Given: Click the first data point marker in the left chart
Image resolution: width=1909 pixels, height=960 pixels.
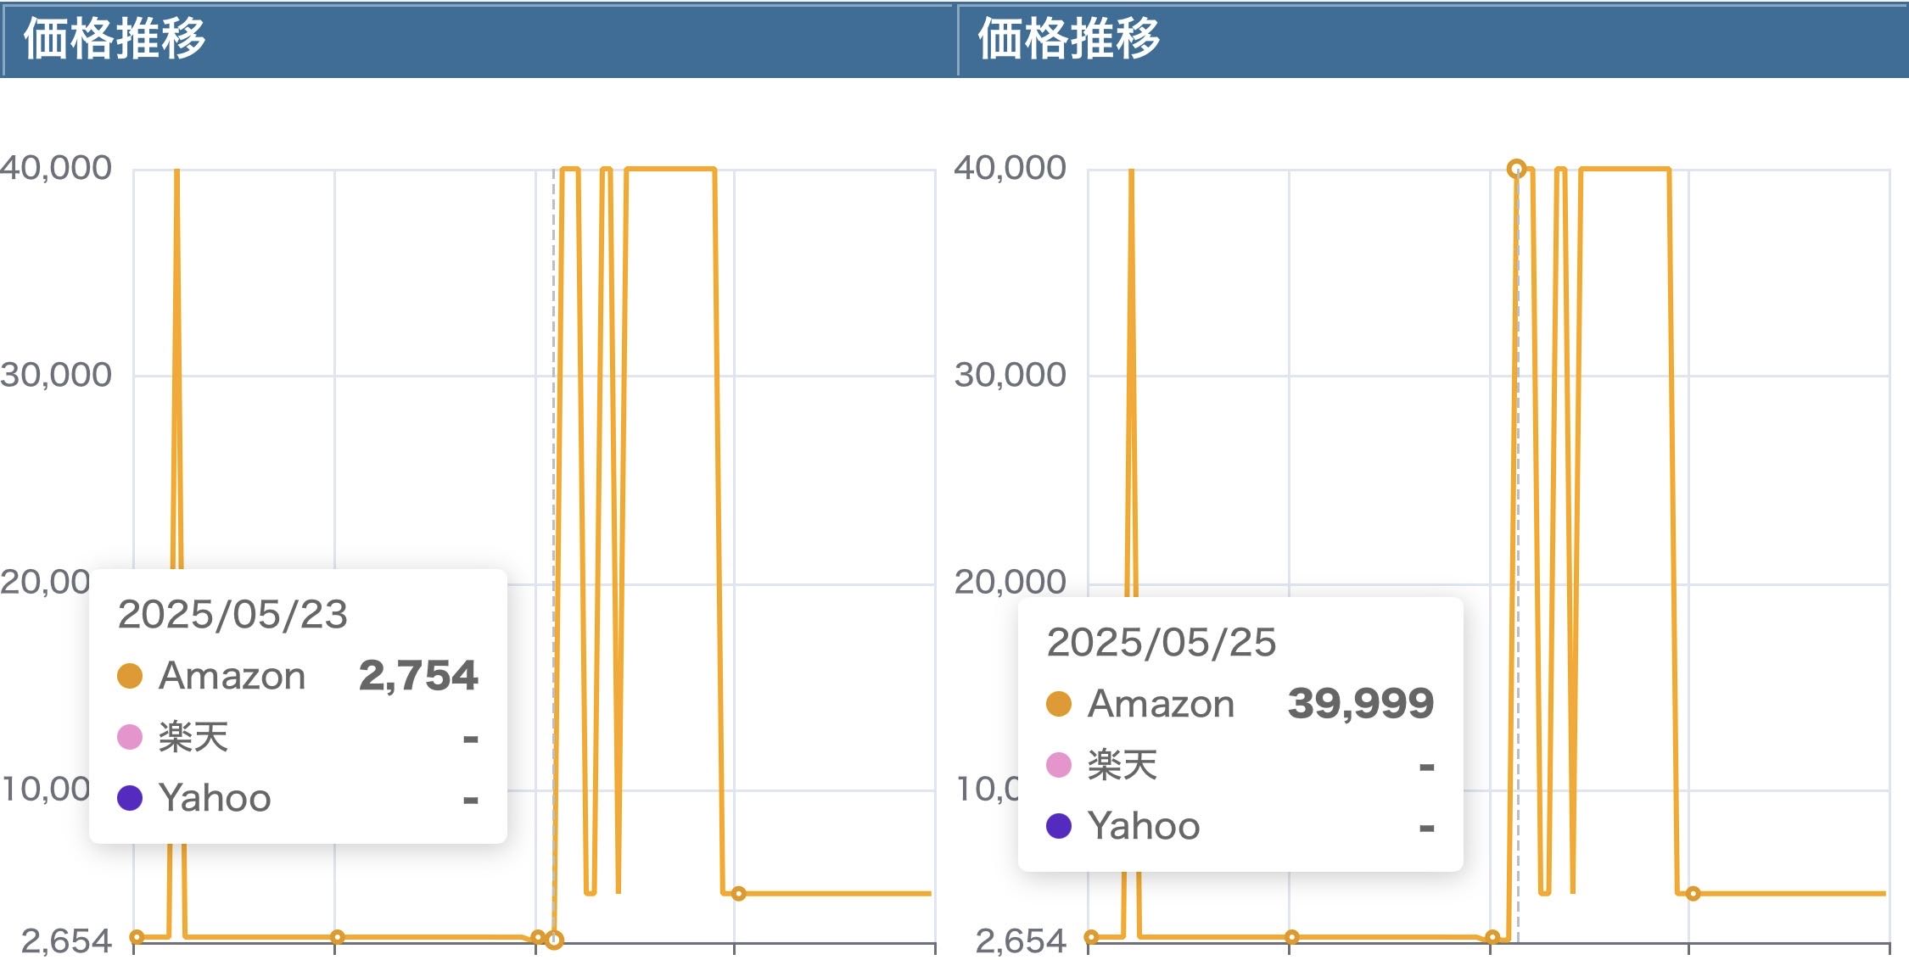Looking at the screenshot, I should coord(137,937).
